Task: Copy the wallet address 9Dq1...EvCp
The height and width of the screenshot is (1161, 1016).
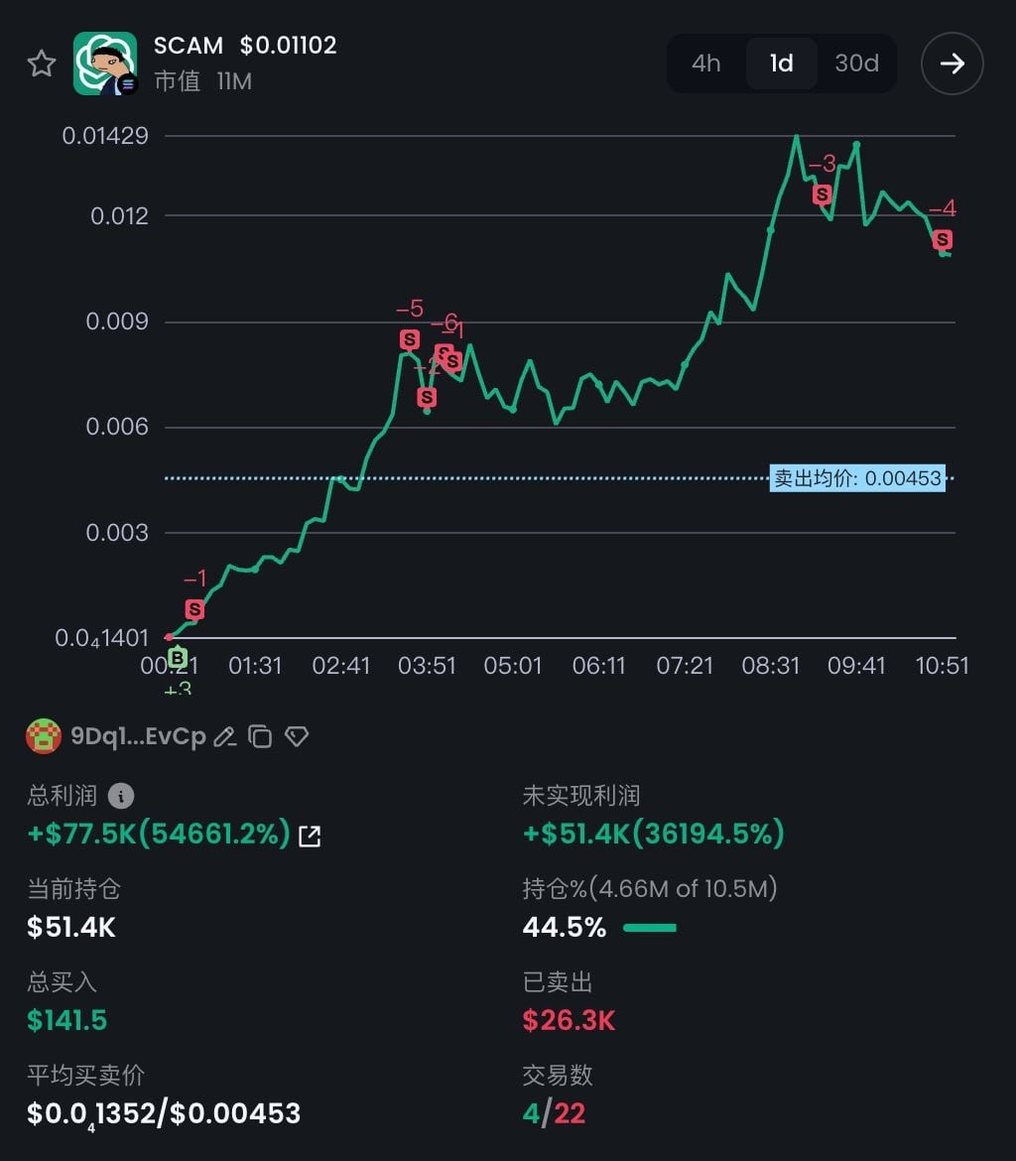Action: click(260, 736)
